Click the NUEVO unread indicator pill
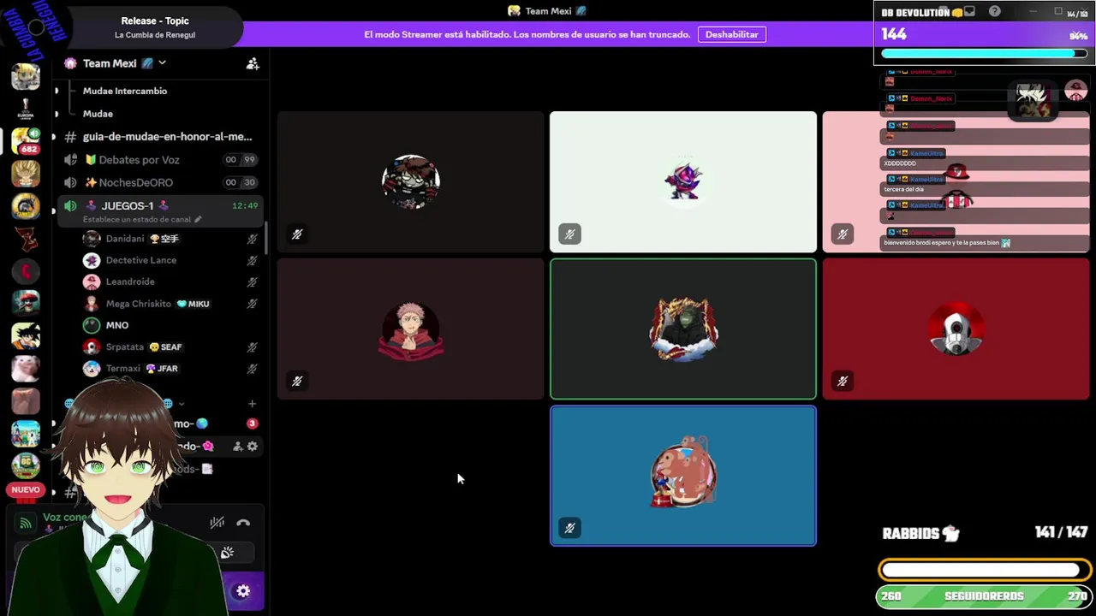Image resolution: width=1096 pixels, height=616 pixels. [x=26, y=490]
